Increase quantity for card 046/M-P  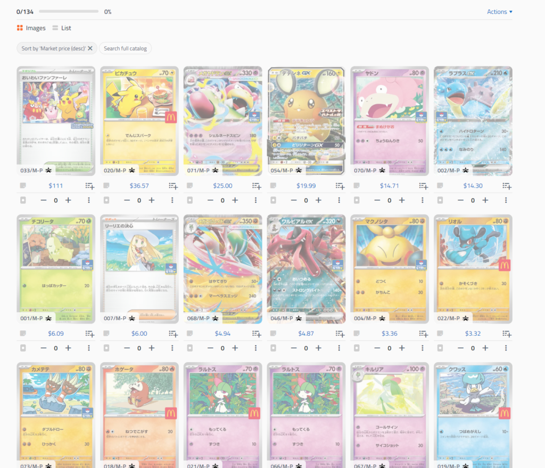(x=318, y=348)
